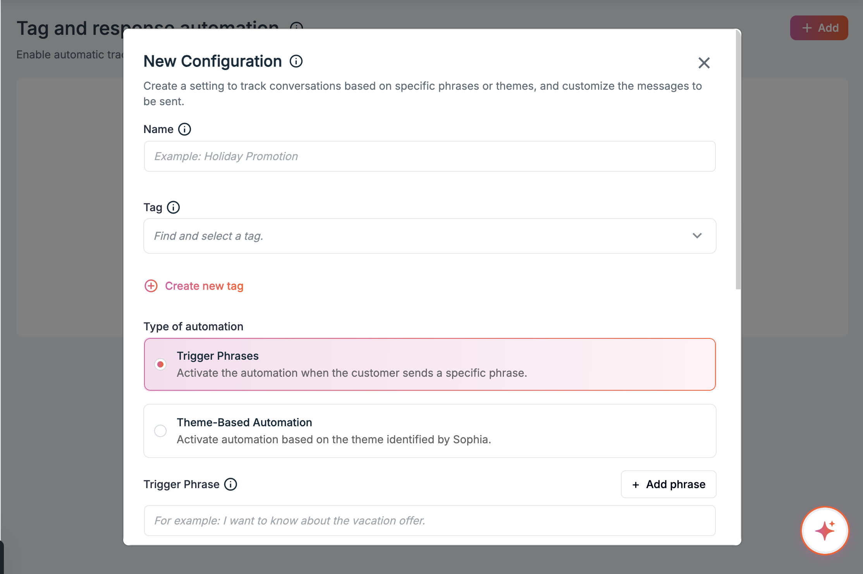Click the plus circle icon for new tag
The width and height of the screenshot is (863, 574).
(x=151, y=286)
